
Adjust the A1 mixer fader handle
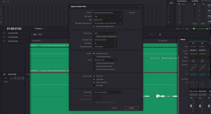(x=191, y=106)
